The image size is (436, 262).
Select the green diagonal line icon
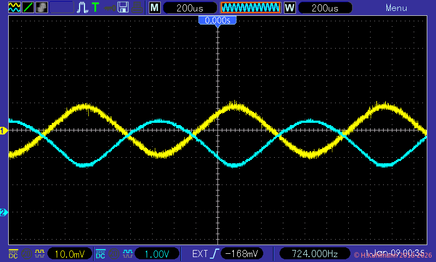pos(27,8)
